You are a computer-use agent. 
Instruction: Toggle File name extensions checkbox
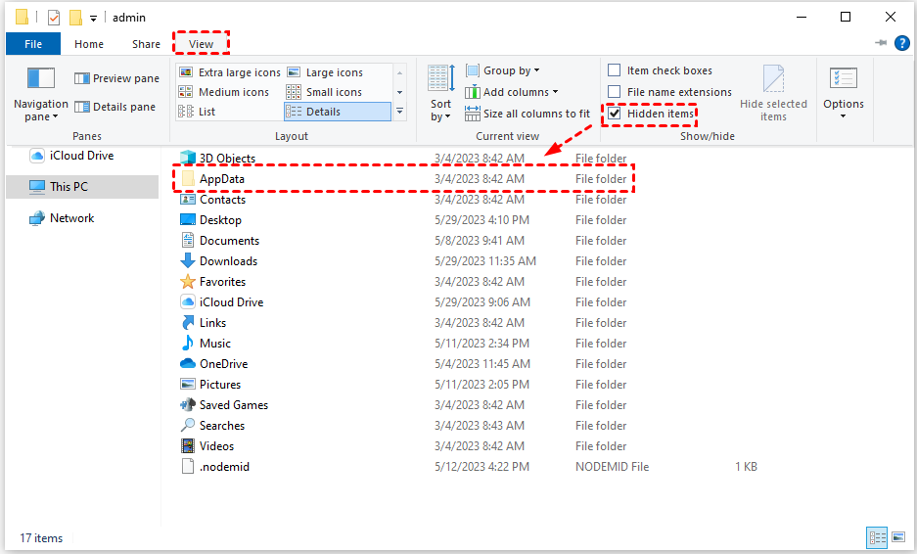(615, 92)
